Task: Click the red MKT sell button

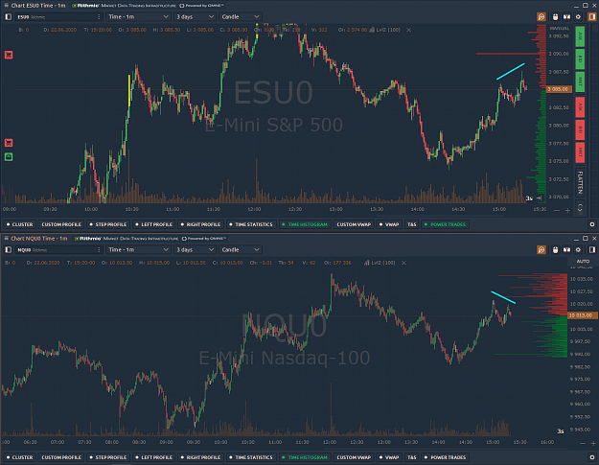Action: click(x=580, y=152)
